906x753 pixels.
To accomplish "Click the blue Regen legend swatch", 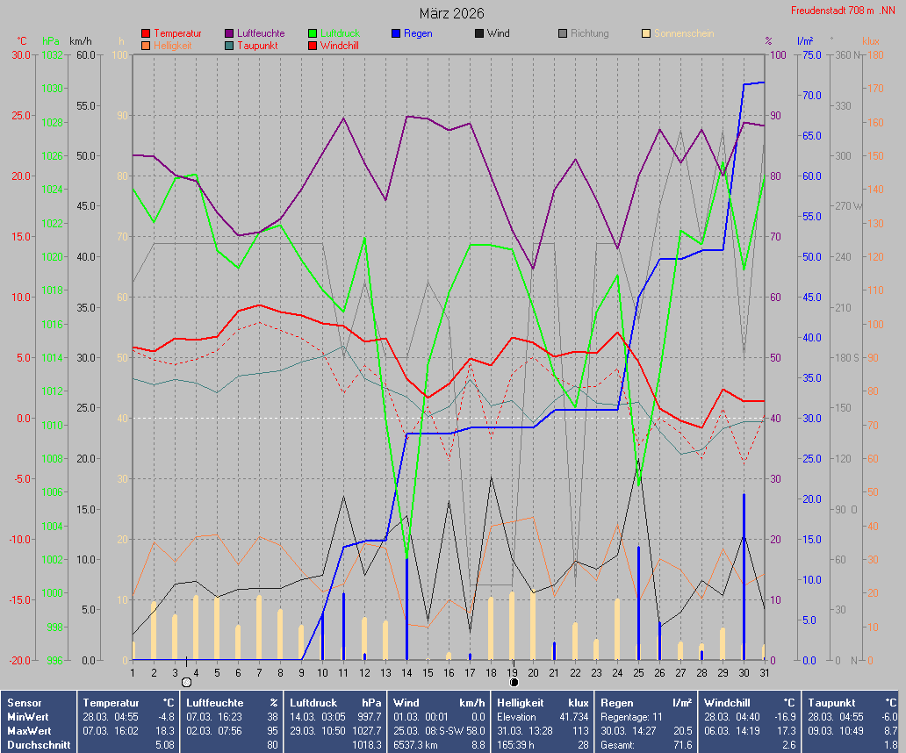I will coord(396,33).
